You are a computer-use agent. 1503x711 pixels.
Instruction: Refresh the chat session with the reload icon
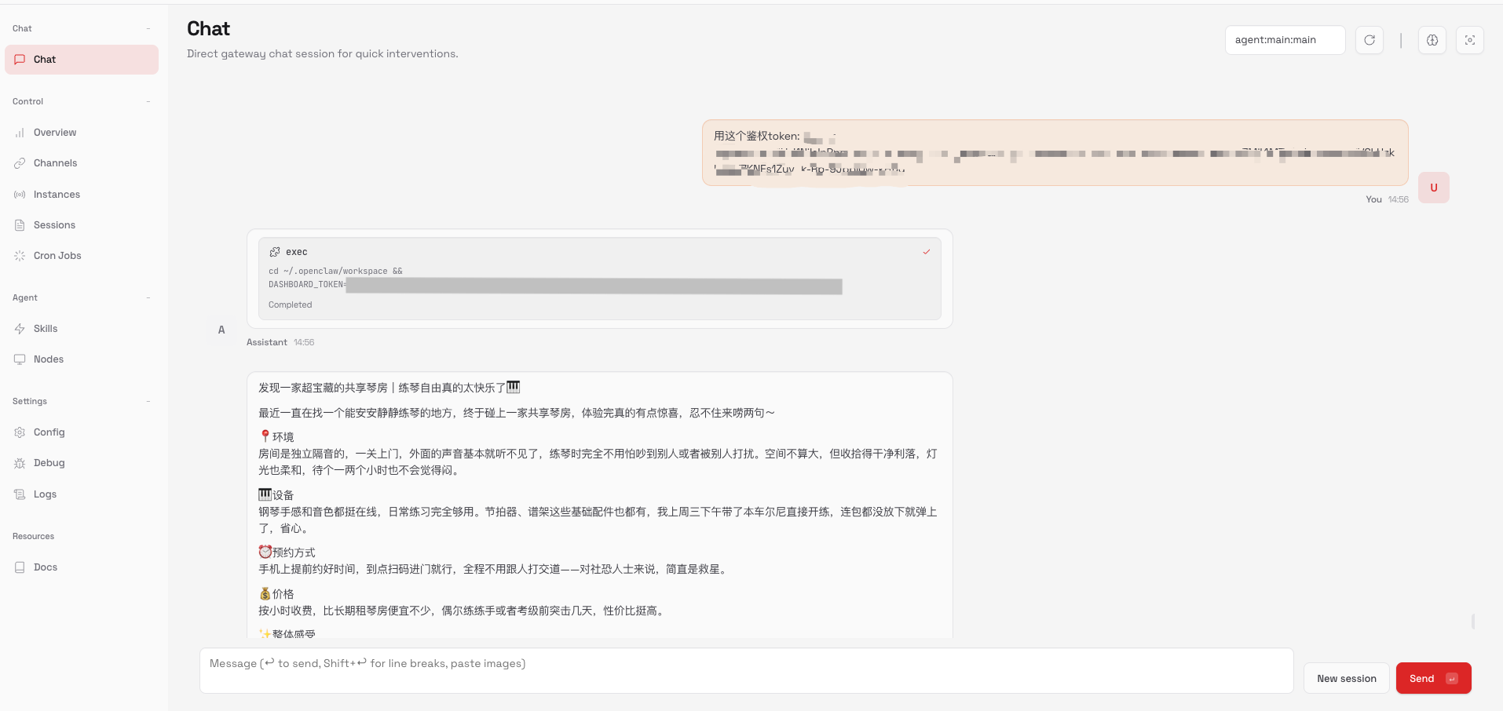1370,40
